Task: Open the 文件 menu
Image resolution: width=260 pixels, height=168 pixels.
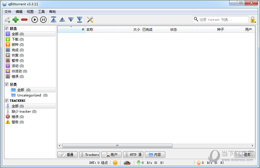Action: (x=8, y=12)
